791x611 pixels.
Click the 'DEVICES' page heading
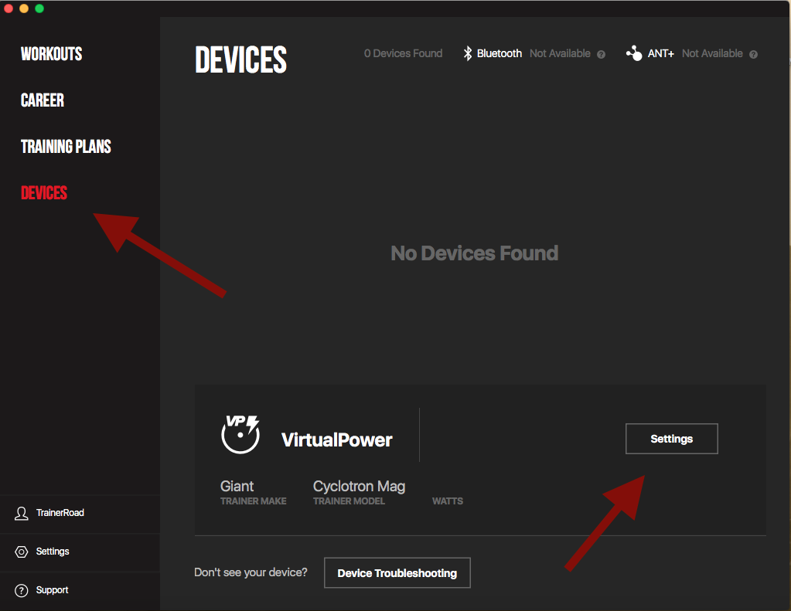[x=241, y=59]
